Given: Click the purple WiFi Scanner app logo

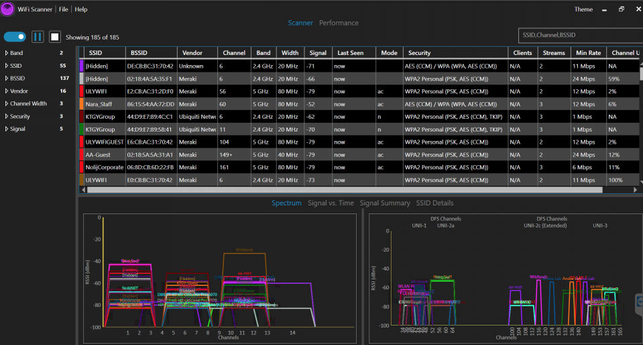Looking at the screenshot, I should click(x=7, y=9).
